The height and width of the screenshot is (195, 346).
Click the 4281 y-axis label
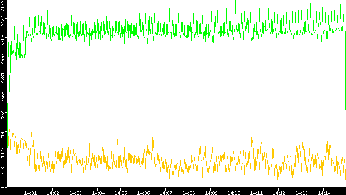point(2,77)
